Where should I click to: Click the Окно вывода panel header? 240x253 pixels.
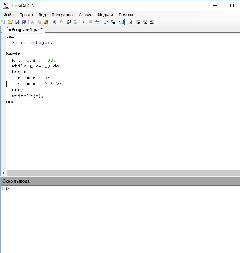120,181
